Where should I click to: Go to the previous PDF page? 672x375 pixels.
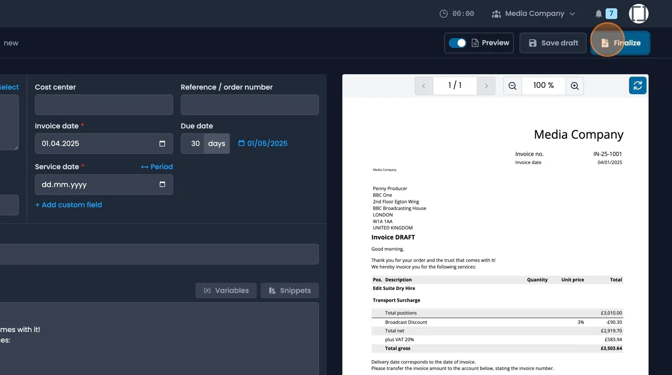tap(423, 85)
